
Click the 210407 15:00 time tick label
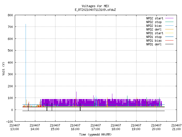55,127
